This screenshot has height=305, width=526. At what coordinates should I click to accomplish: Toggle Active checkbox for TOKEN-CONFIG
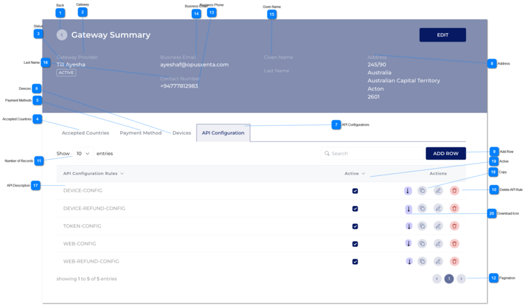point(355,227)
